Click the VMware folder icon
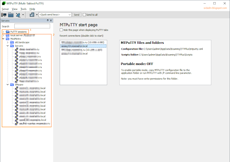 coord(12,84)
